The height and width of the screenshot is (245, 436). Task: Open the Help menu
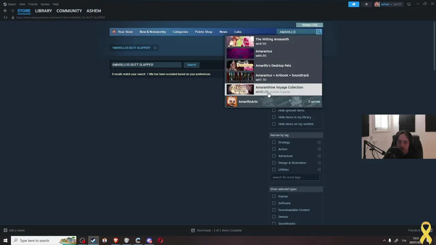click(56, 4)
